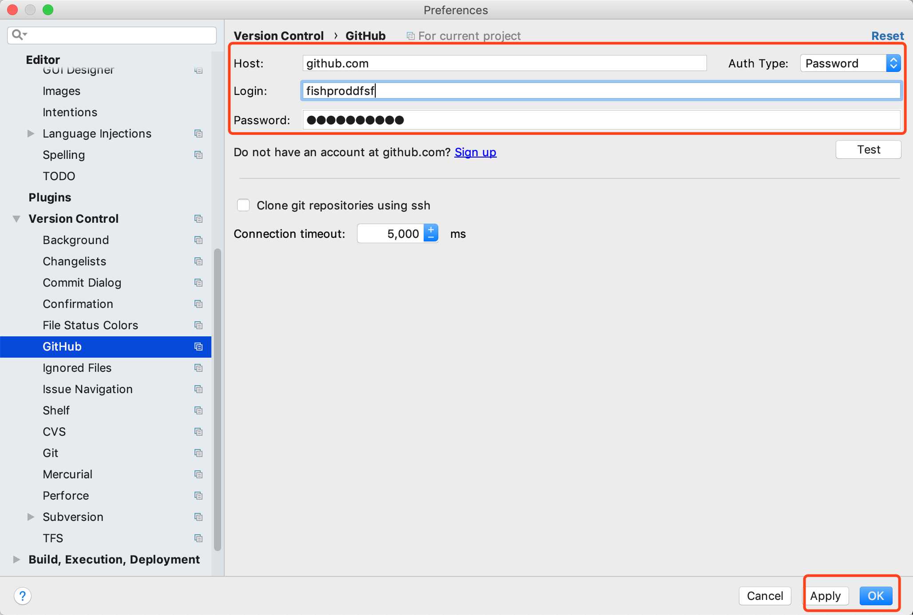
Task: Click the sidebar vertical scrollbar
Action: pyautogui.click(x=218, y=399)
